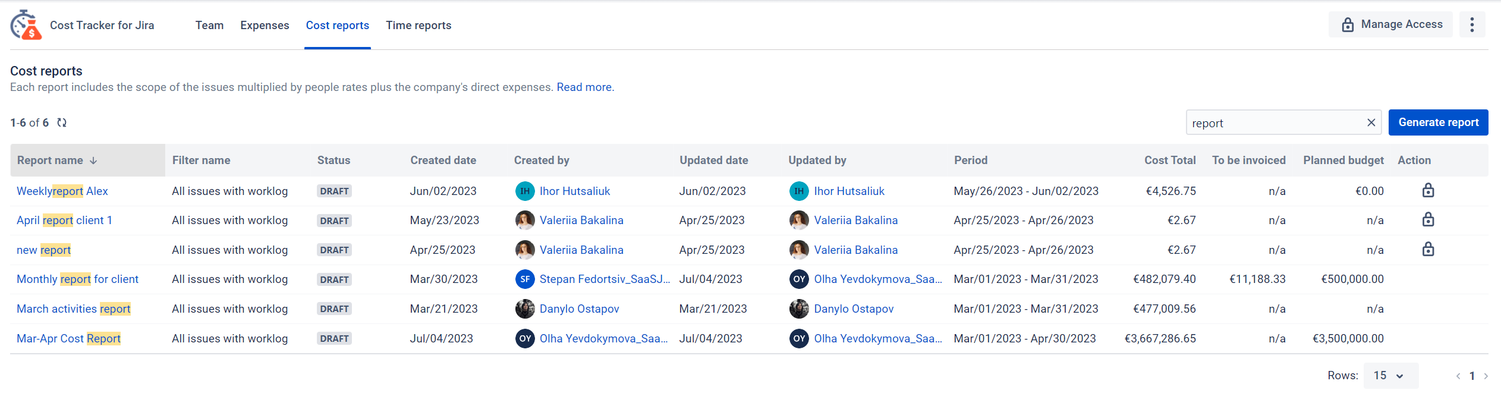Viewport: 1501px width, 409px height.
Task: Open March activities report
Action: coord(74,309)
